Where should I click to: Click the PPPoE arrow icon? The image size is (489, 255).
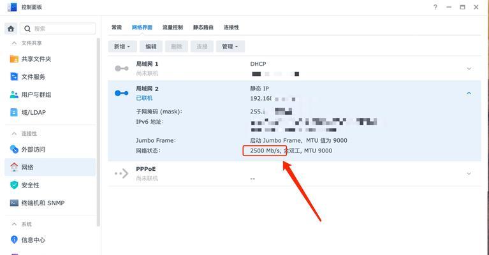(122, 173)
